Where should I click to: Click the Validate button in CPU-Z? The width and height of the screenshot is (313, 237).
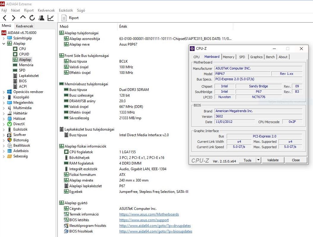click(273, 160)
